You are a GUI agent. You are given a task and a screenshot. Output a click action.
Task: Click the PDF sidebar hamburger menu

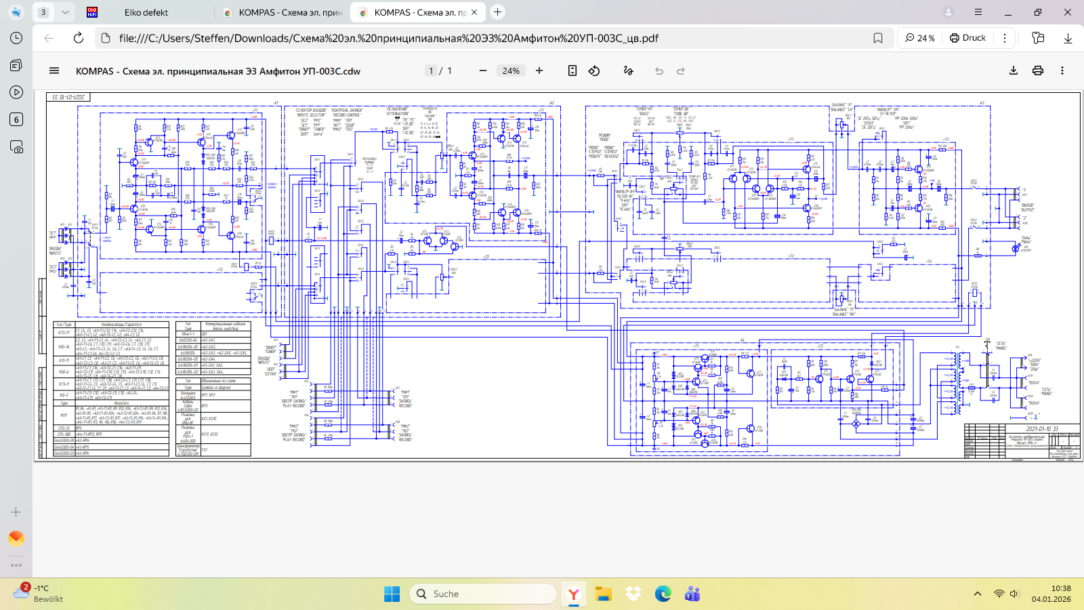[x=54, y=70]
